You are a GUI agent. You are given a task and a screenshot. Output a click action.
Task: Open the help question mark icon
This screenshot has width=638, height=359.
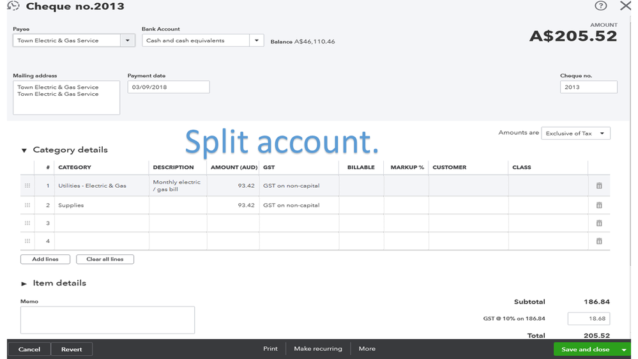click(x=600, y=6)
